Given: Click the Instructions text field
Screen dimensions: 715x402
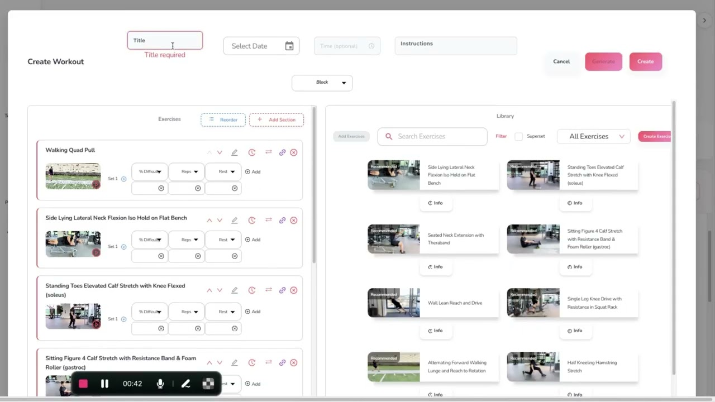Looking at the screenshot, I should tap(456, 46).
